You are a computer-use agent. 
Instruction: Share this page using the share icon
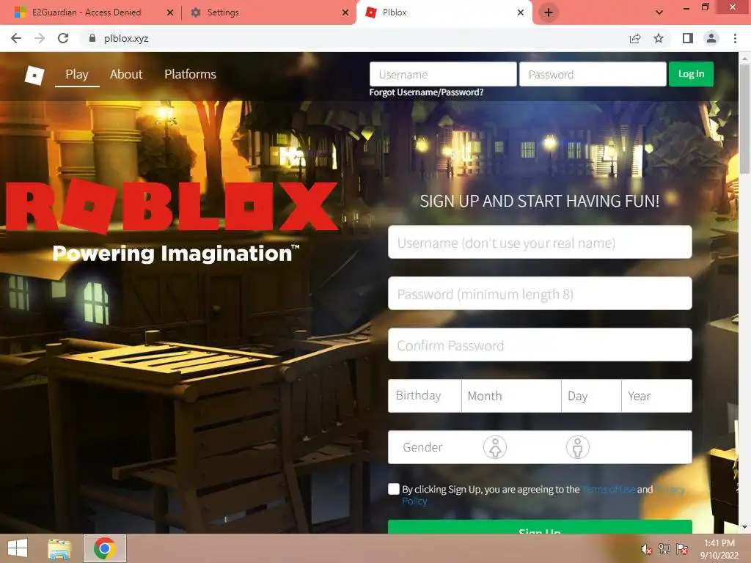coord(635,38)
